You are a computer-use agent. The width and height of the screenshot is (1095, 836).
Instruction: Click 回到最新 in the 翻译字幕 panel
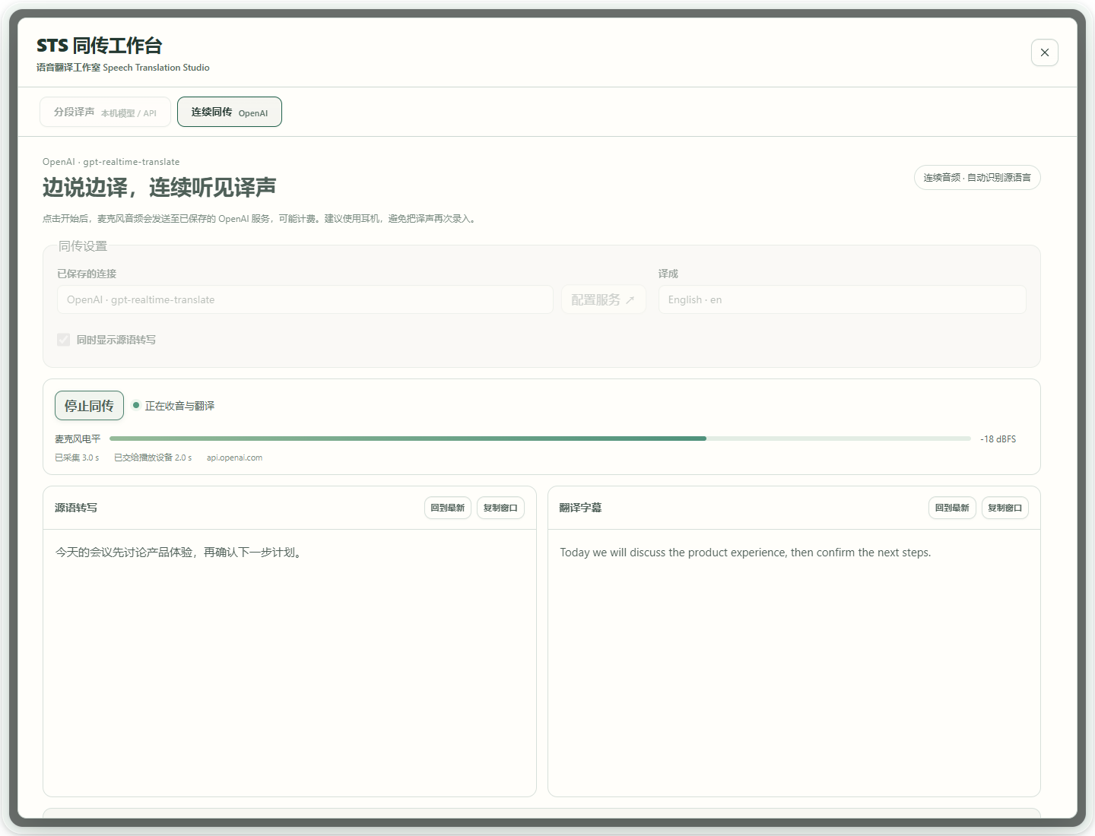pyautogui.click(x=952, y=508)
